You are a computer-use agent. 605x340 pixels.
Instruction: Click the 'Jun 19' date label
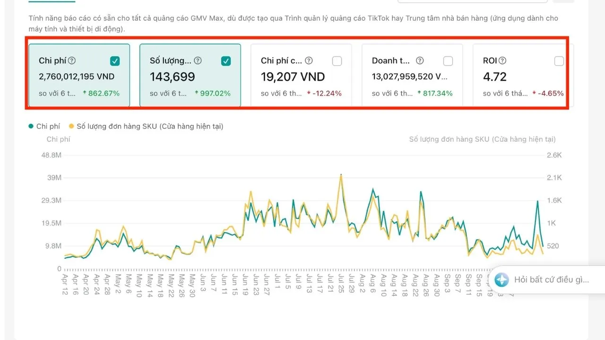tap(245, 285)
